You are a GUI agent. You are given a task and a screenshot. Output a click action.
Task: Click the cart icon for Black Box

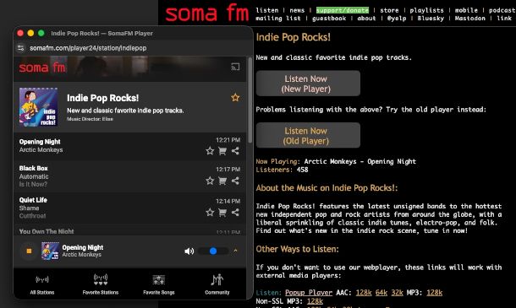pos(222,181)
